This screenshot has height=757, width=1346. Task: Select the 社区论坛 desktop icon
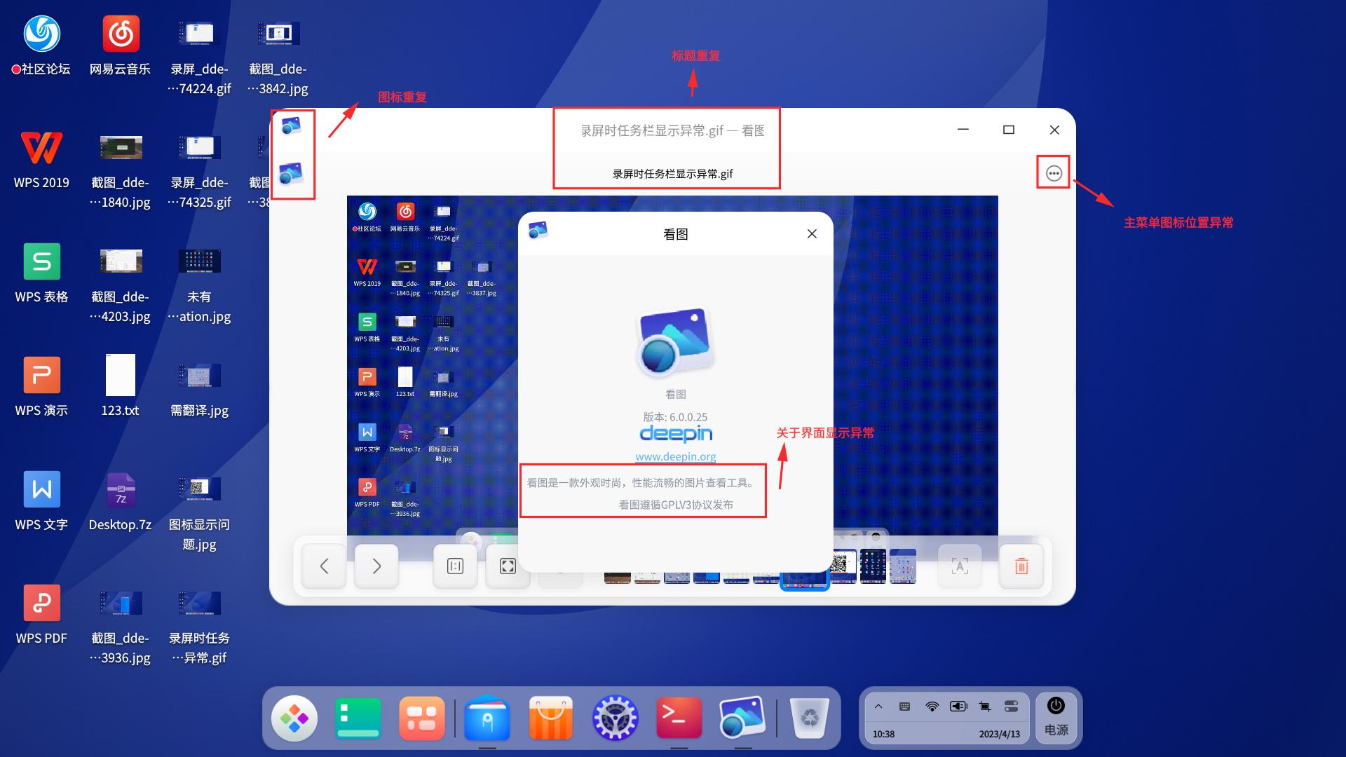(41, 45)
